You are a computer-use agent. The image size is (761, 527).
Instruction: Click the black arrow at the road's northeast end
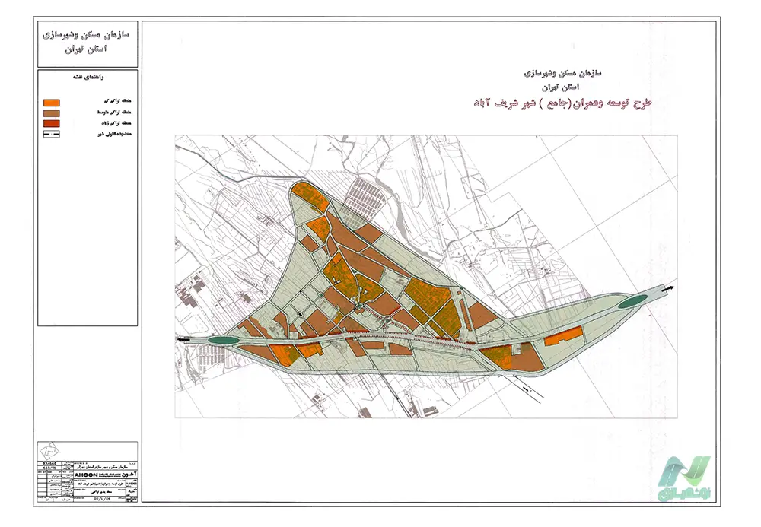[667, 289]
